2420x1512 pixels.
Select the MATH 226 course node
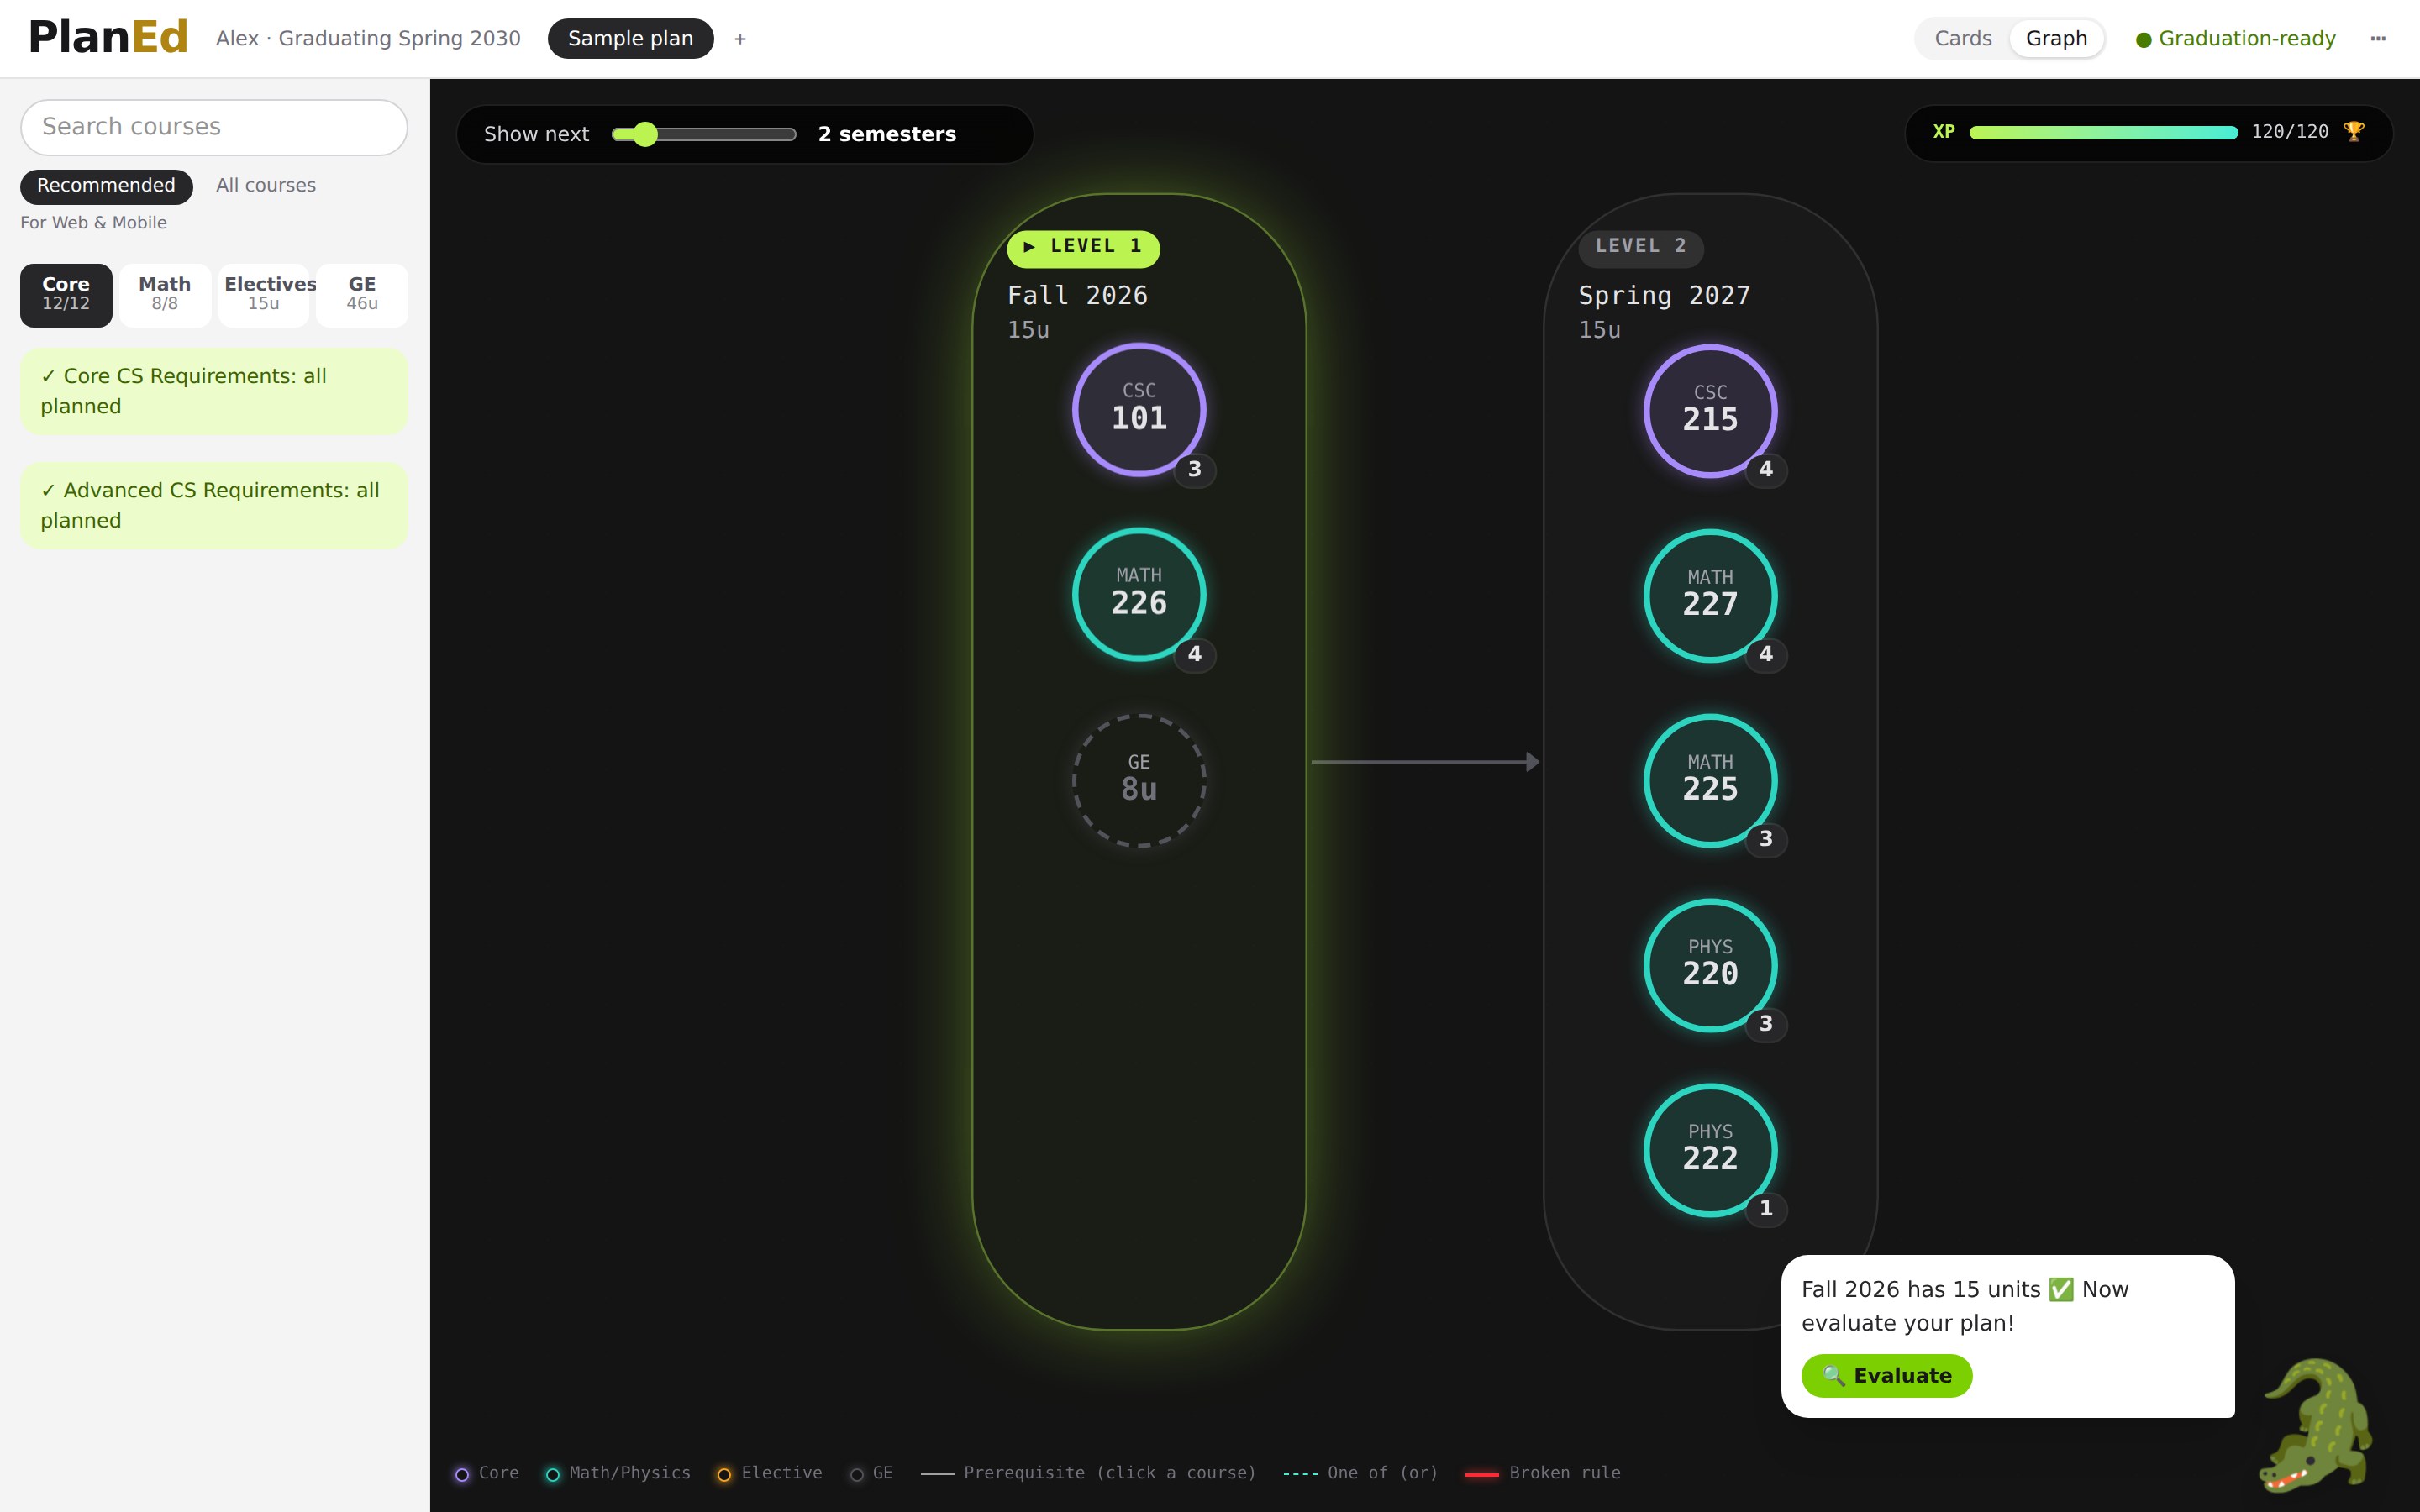pos(1139,594)
